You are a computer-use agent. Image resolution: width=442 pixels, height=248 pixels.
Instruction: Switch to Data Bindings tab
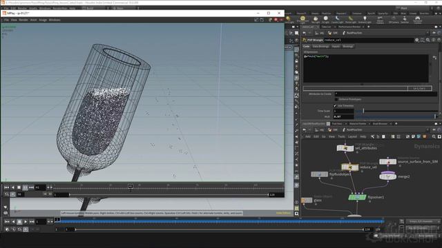point(320,46)
